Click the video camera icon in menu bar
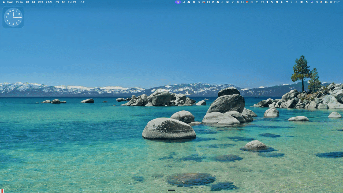The width and height of the screenshot is (343, 193). pyautogui.click(x=262, y=2)
